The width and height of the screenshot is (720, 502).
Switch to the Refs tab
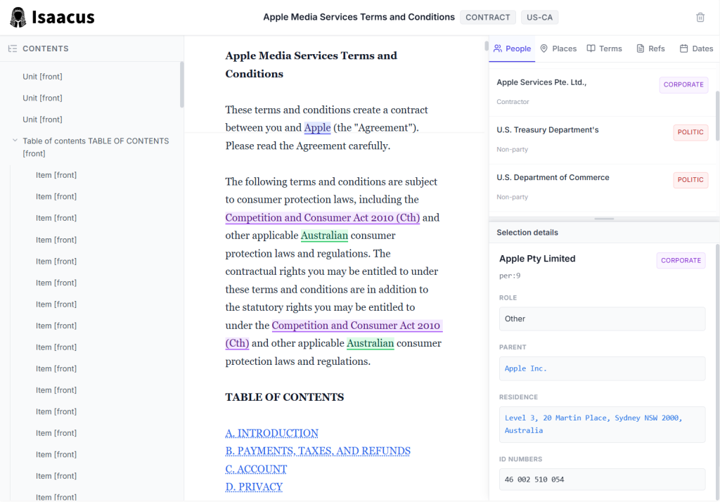pos(650,49)
